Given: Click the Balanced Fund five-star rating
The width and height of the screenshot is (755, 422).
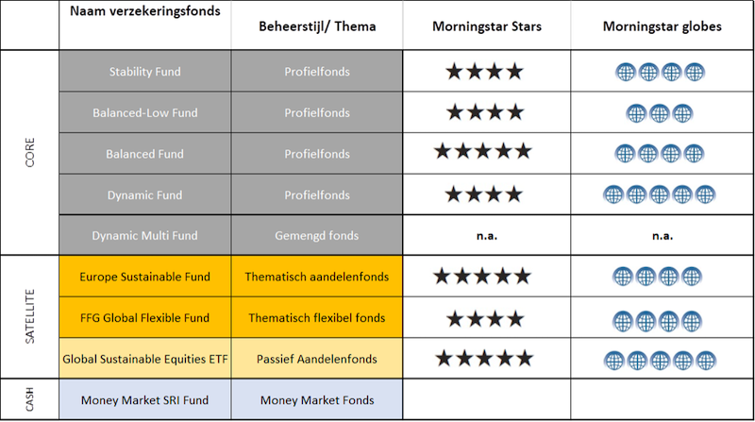Looking at the screenshot, I should tap(483, 151).
